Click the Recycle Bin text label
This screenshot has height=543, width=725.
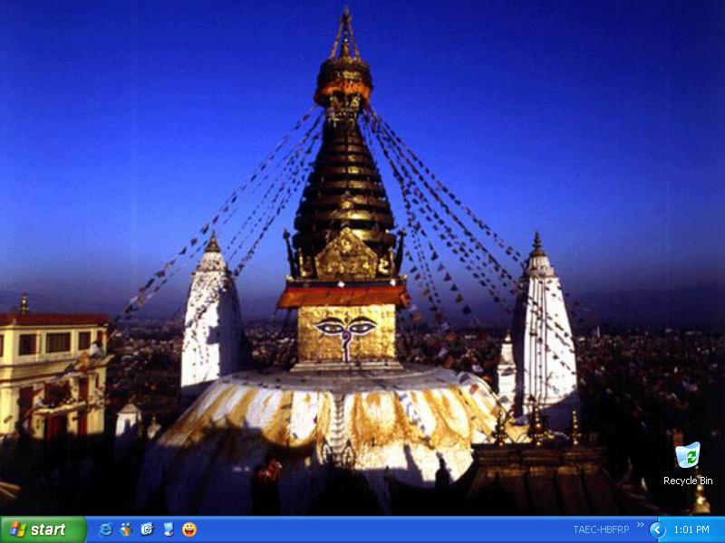688,481
